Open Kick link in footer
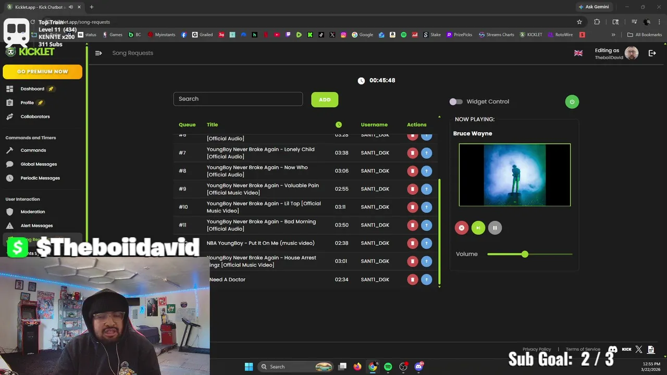This screenshot has width=667, height=375. point(626,349)
